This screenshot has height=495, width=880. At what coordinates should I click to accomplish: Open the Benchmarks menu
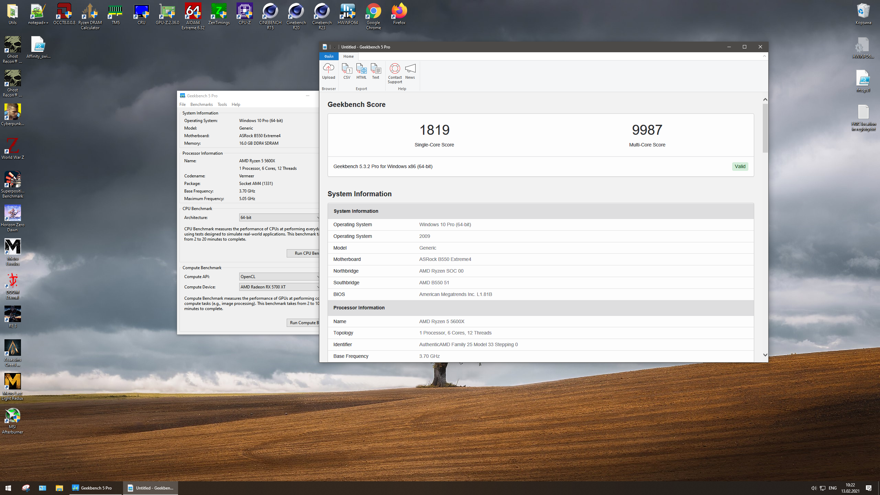[201, 104]
